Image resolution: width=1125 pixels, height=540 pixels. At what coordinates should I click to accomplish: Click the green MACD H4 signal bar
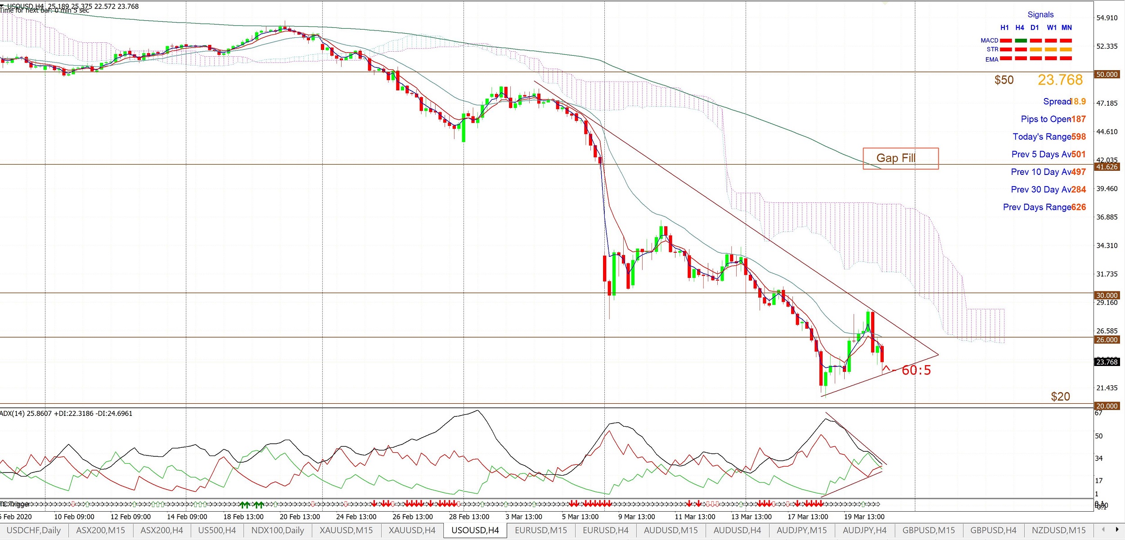tap(1021, 40)
